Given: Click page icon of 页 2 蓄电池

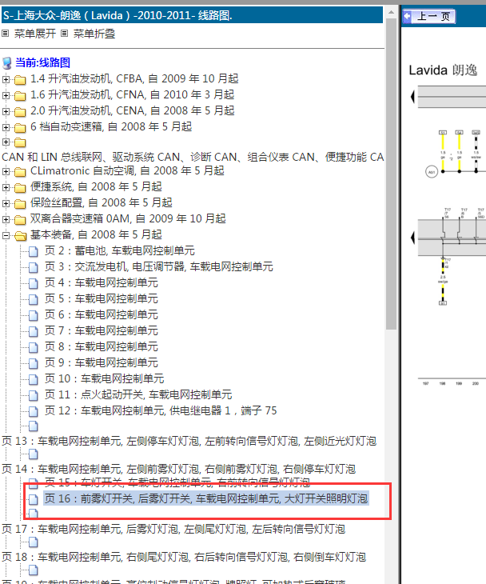Looking at the screenshot, I should (x=34, y=252).
